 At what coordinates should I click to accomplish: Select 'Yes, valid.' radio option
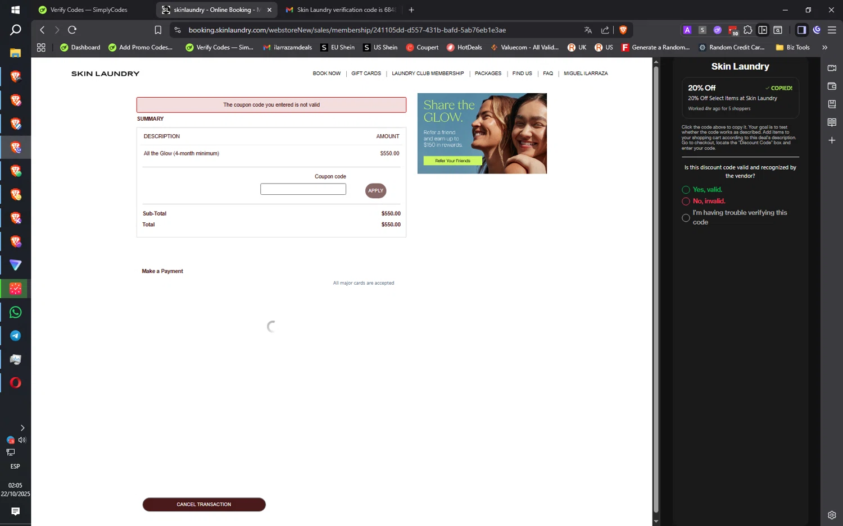click(686, 190)
